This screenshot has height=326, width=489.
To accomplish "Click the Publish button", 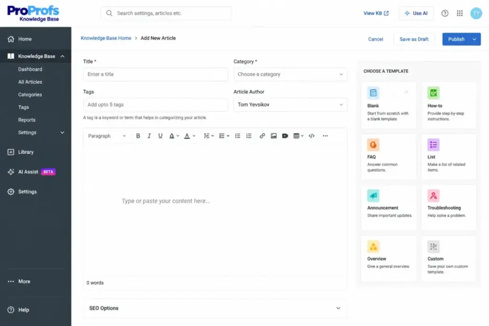I will click(x=456, y=39).
